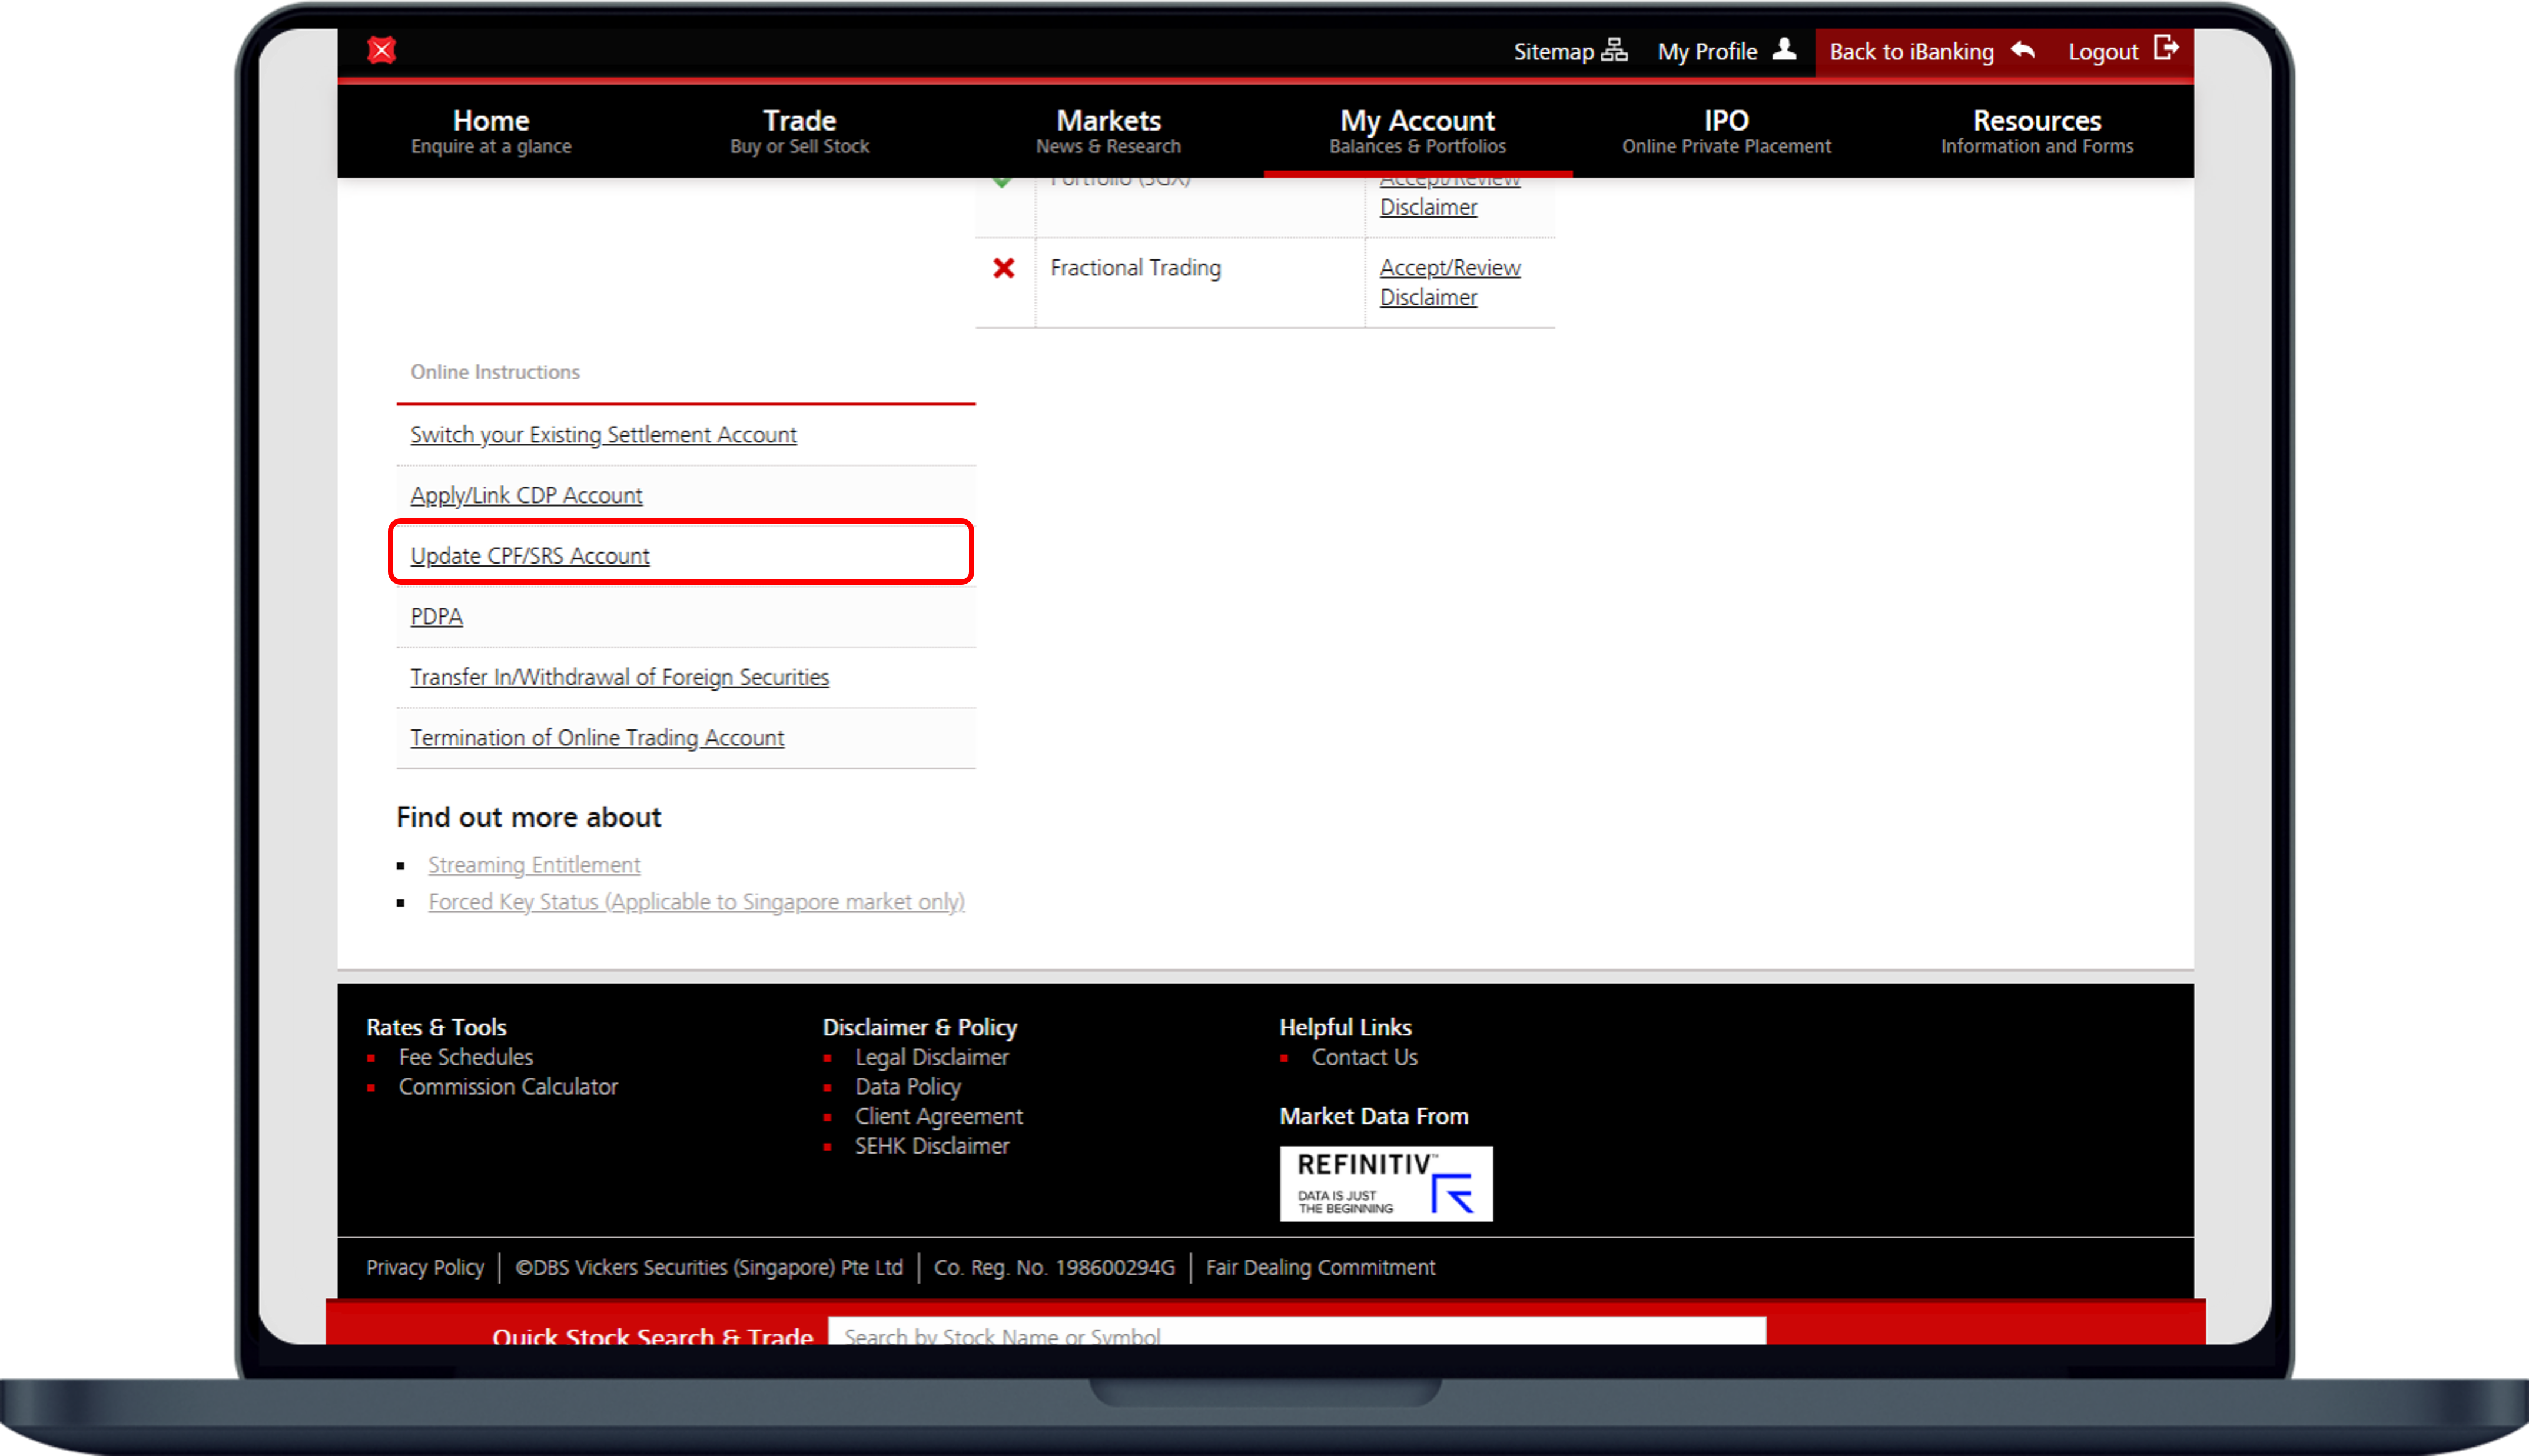Screen dimensions: 2529x1456
Task: Open Forced Key Status link
Action: click(x=696, y=901)
